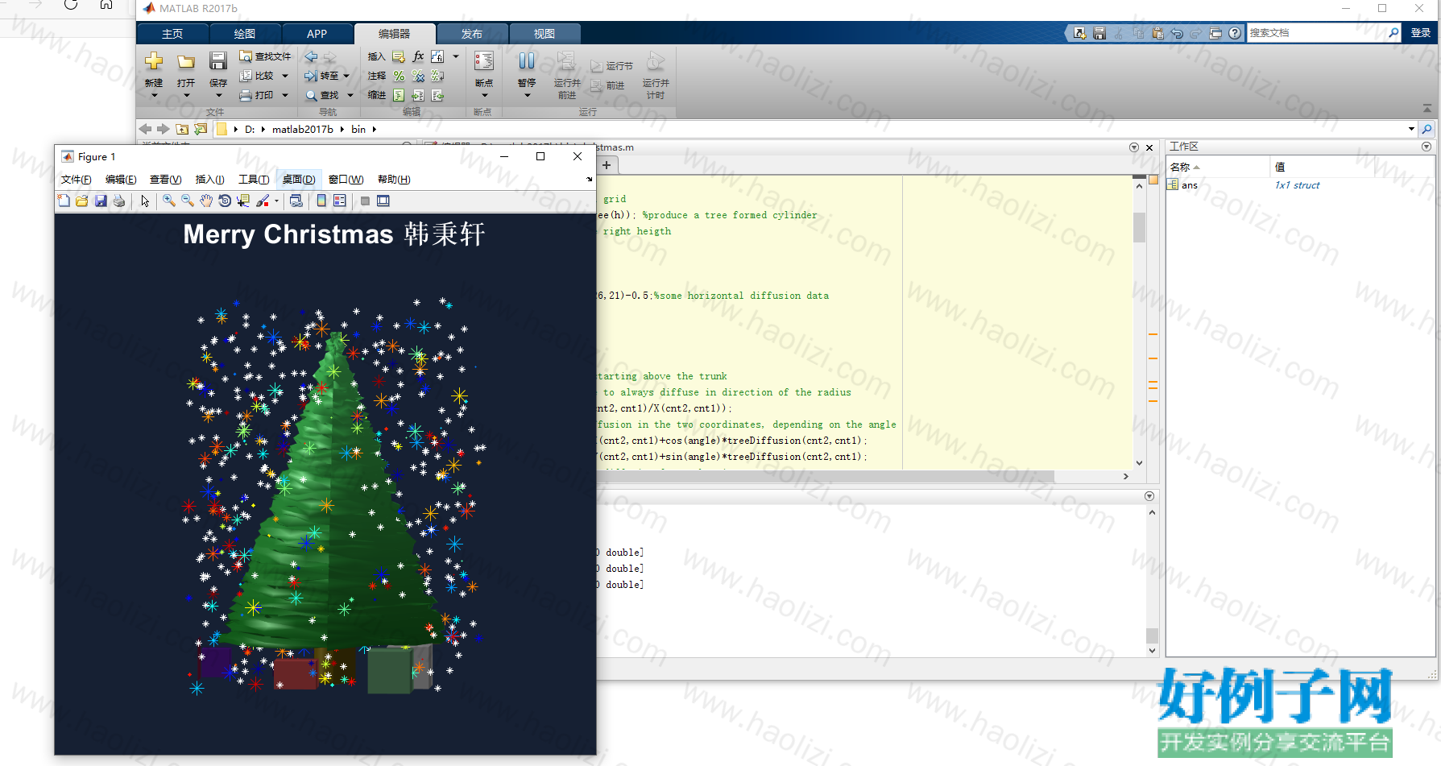Open the 工作区 panel actions menu arrow

pyautogui.click(x=1427, y=147)
